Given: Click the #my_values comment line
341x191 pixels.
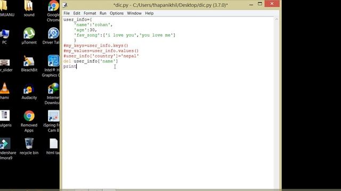Looking at the screenshot, I should [101, 51].
